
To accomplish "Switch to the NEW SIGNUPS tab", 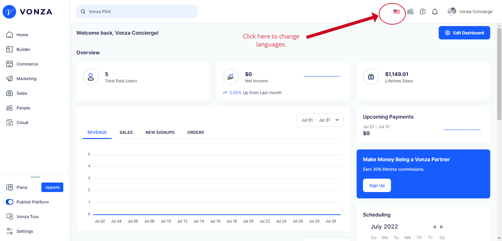I will coord(160,132).
